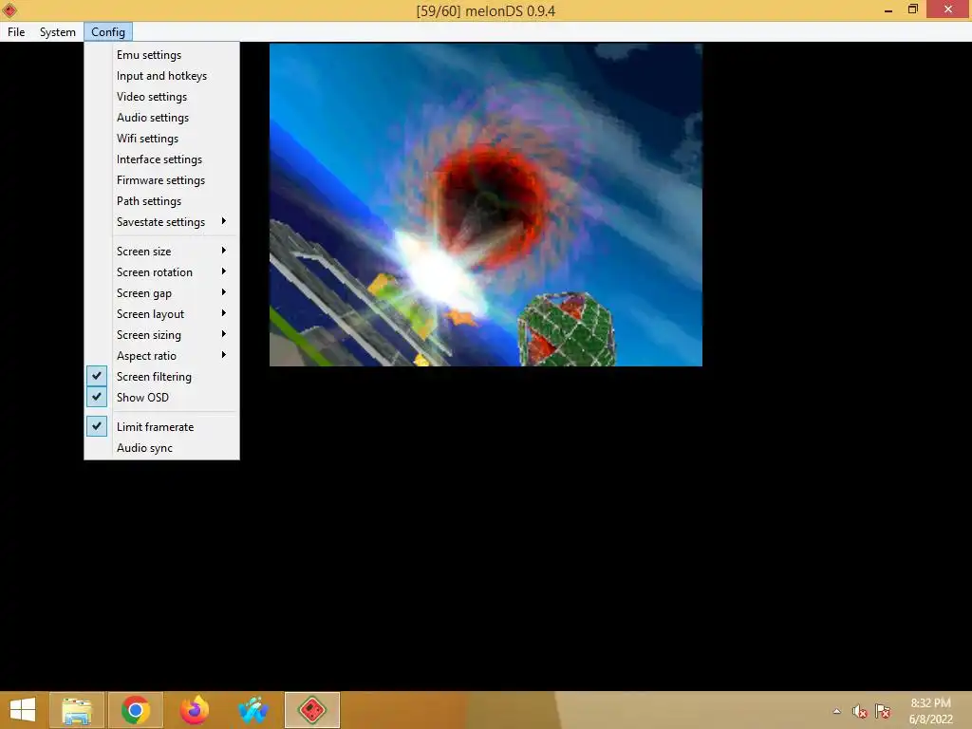The image size is (972, 729).
Task: Close the melonDS window
Action: click(948, 9)
